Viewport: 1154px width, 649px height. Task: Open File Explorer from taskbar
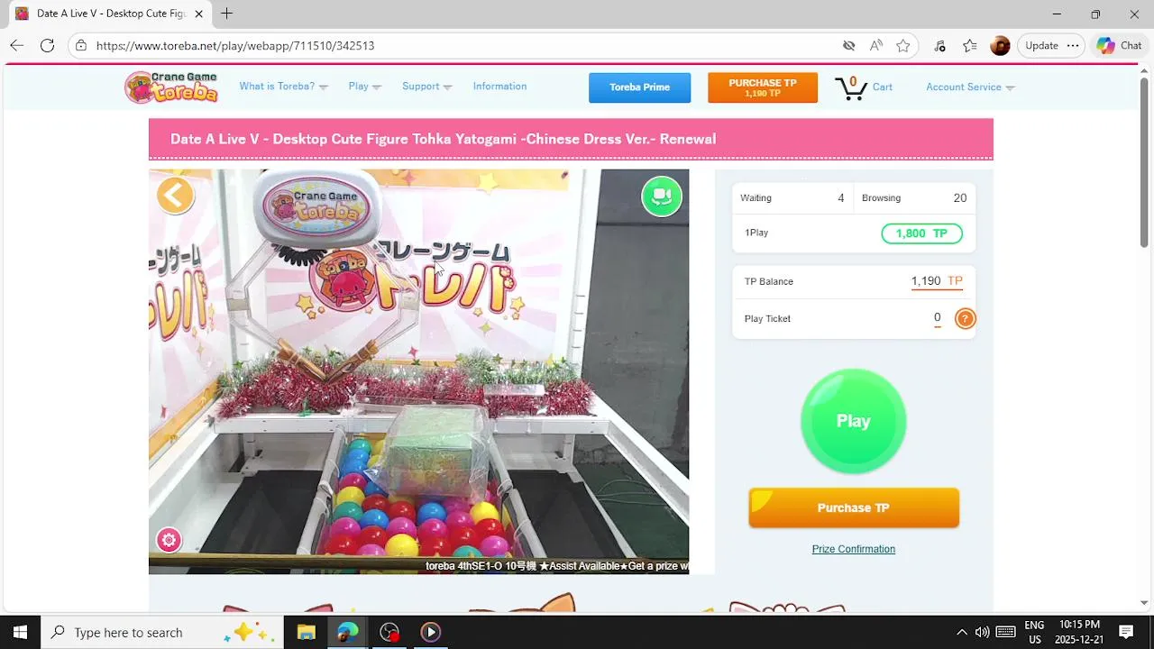(x=306, y=632)
